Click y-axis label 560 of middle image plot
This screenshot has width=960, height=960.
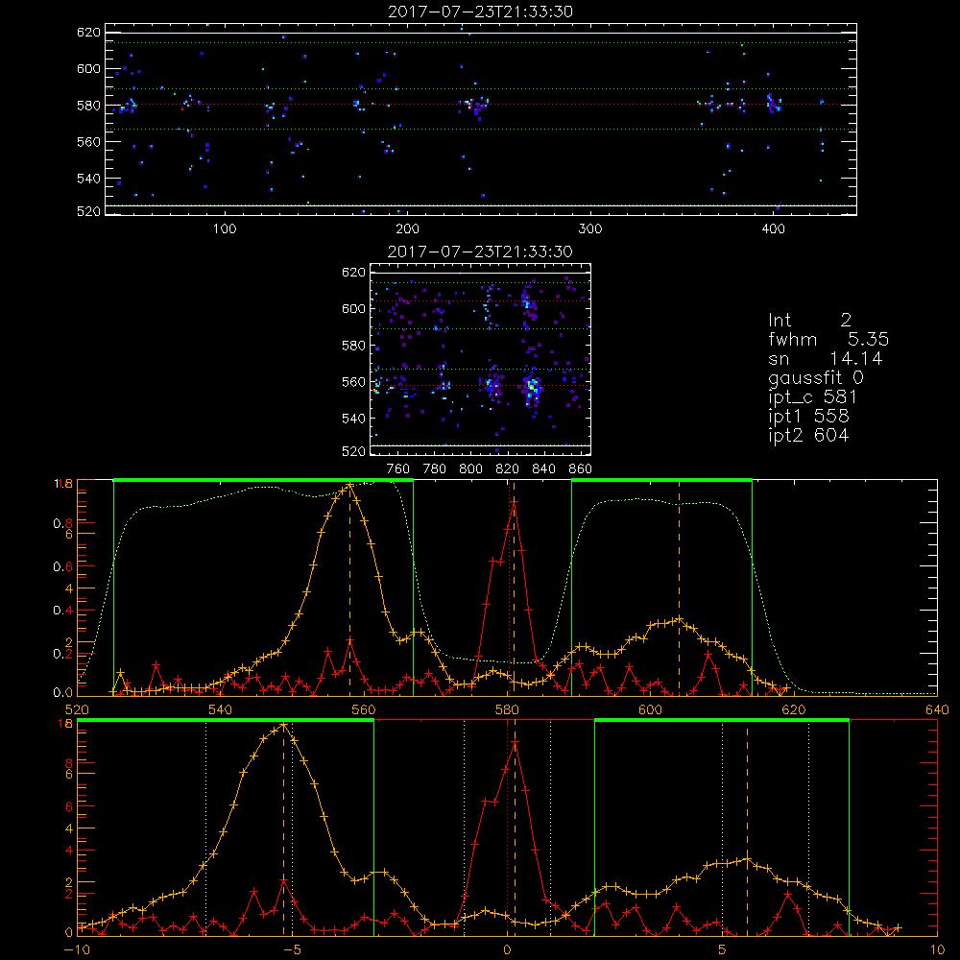(353, 382)
